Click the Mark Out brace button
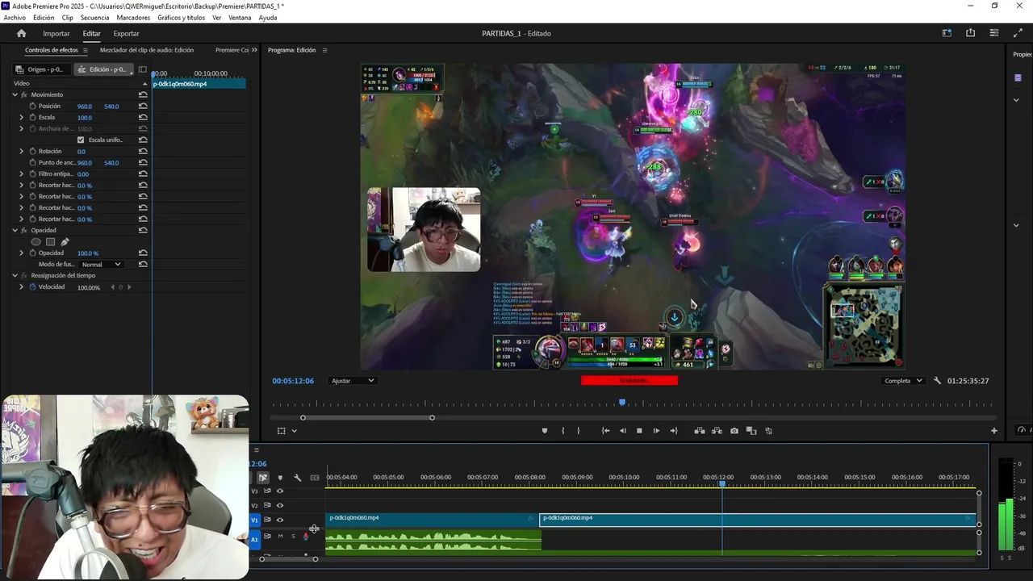 pos(578,431)
